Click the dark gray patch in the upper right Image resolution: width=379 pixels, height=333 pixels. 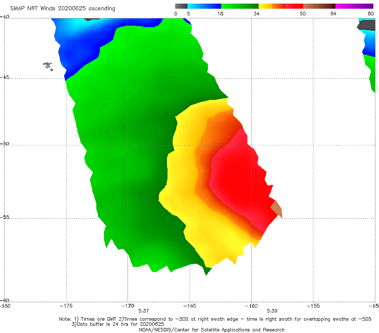366,26
